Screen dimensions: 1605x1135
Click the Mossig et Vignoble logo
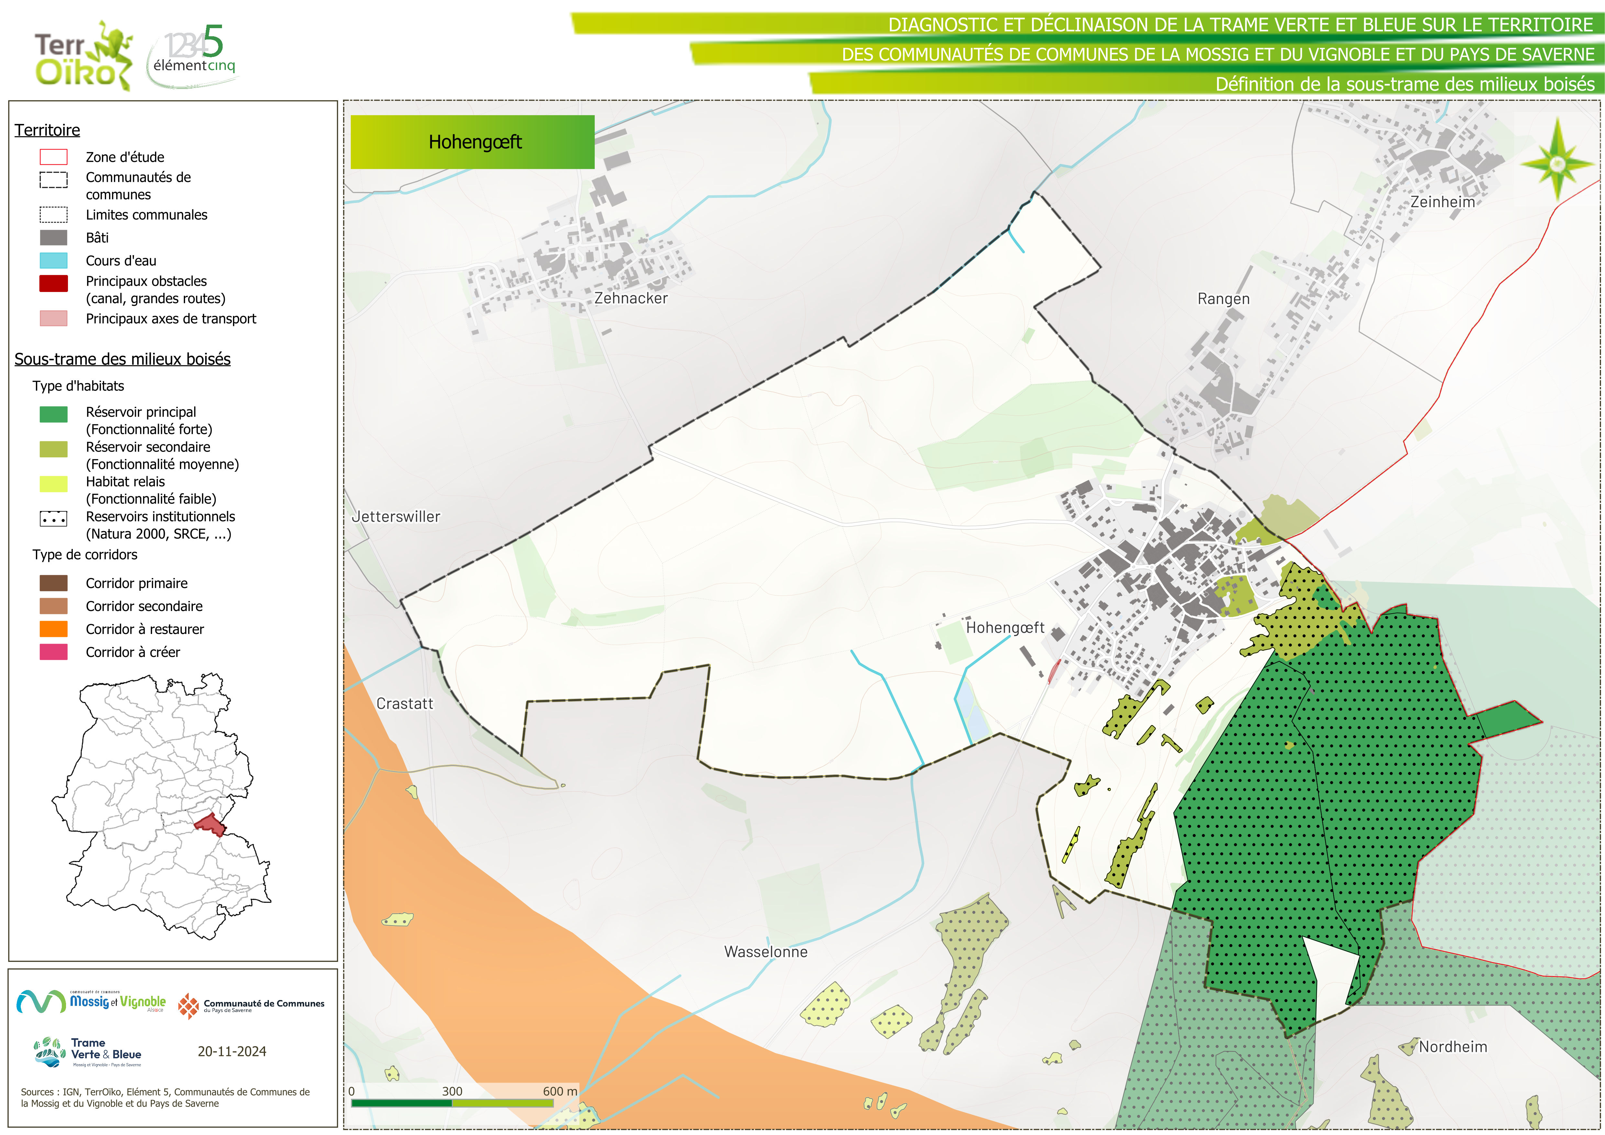(91, 1001)
